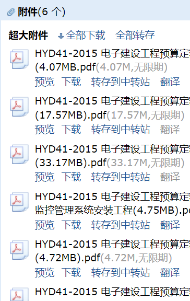Save all attachments via 全部转存
190x301 pixels.
coord(135,35)
